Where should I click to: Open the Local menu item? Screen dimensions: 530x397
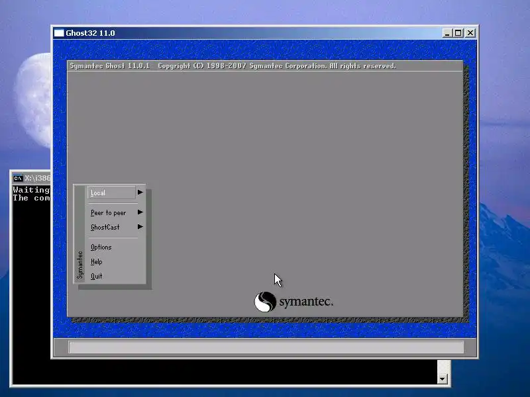[111, 193]
